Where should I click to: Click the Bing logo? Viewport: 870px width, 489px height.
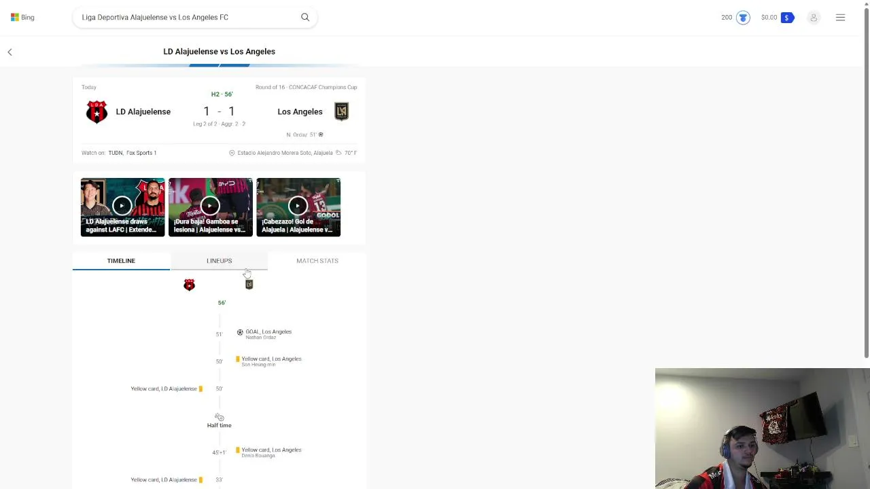[22, 18]
